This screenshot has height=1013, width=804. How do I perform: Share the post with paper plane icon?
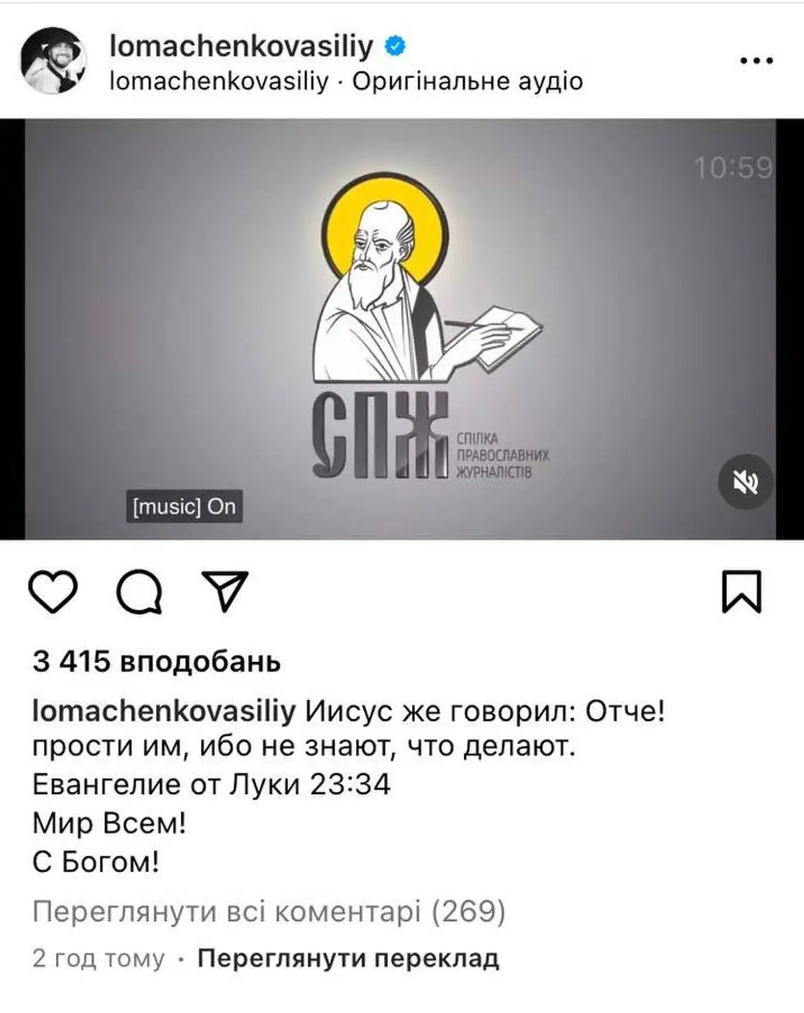tap(225, 591)
